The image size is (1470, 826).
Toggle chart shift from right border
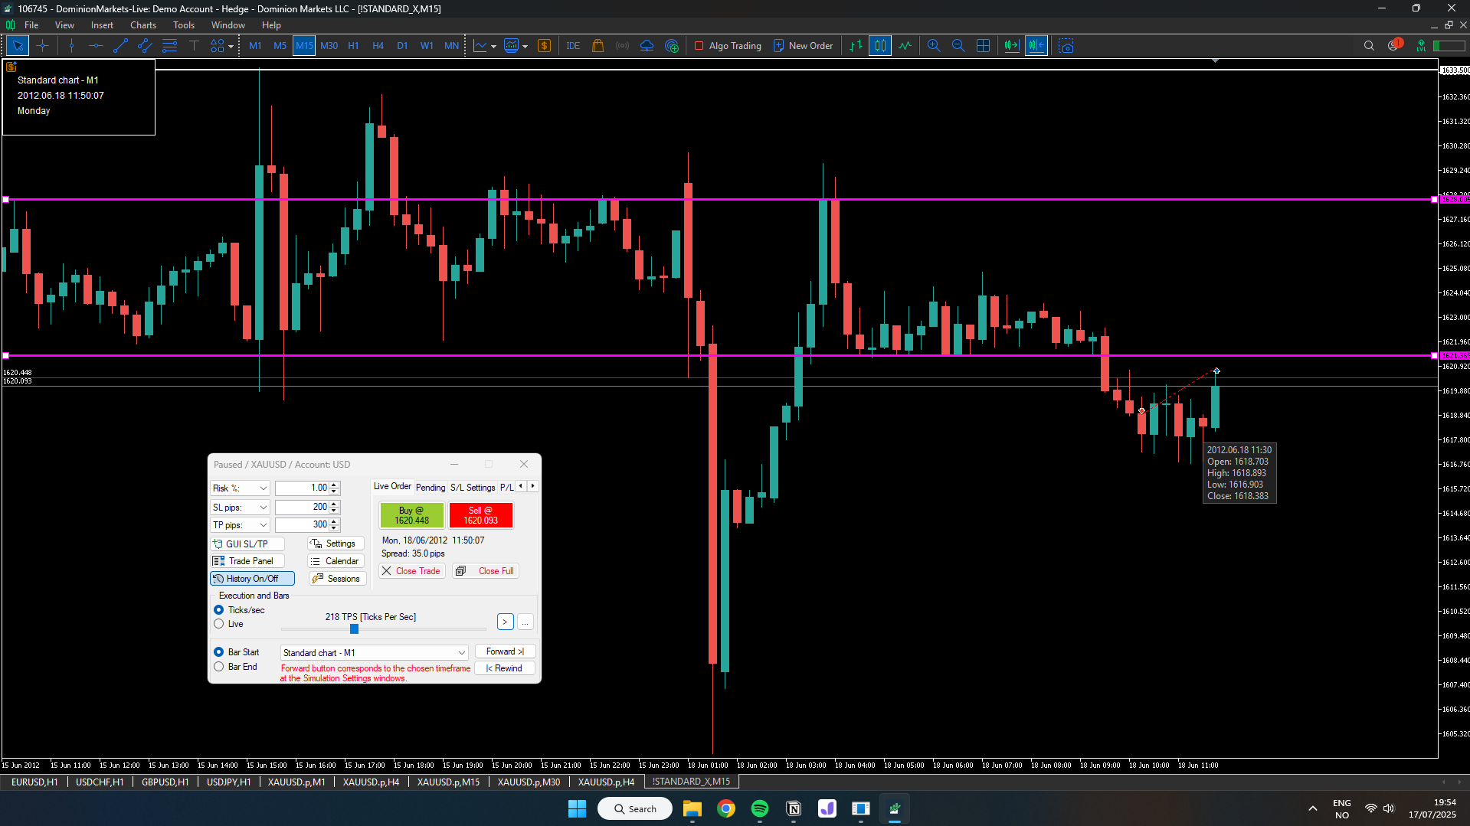point(1036,46)
